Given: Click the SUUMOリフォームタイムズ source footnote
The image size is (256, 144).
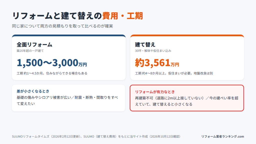Looking at the screenshot, I should pyautogui.click(x=96, y=136).
